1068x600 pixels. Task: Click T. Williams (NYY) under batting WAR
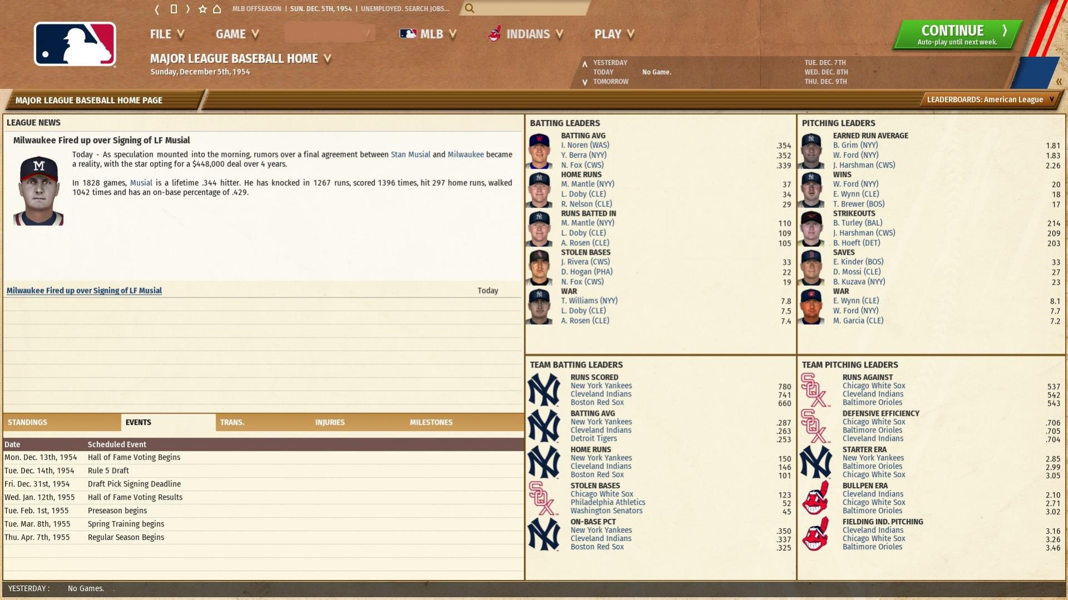(589, 301)
